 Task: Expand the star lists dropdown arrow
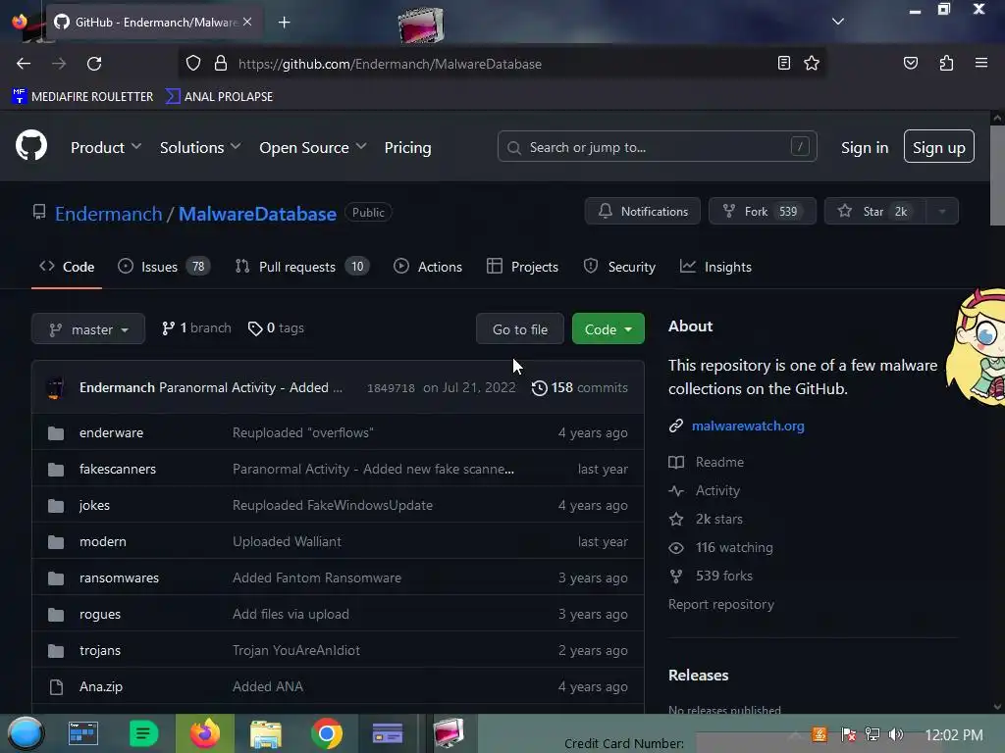(942, 212)
